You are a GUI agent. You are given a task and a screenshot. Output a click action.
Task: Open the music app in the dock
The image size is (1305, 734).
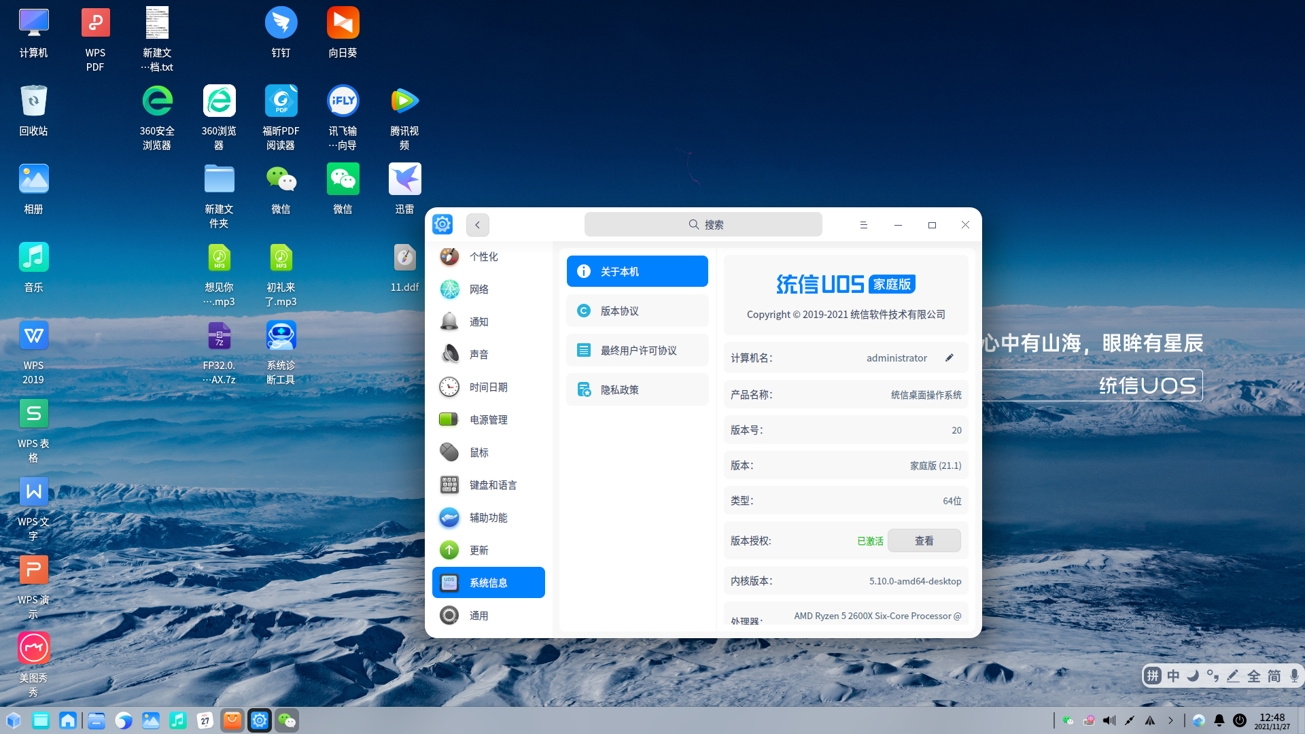178,720
